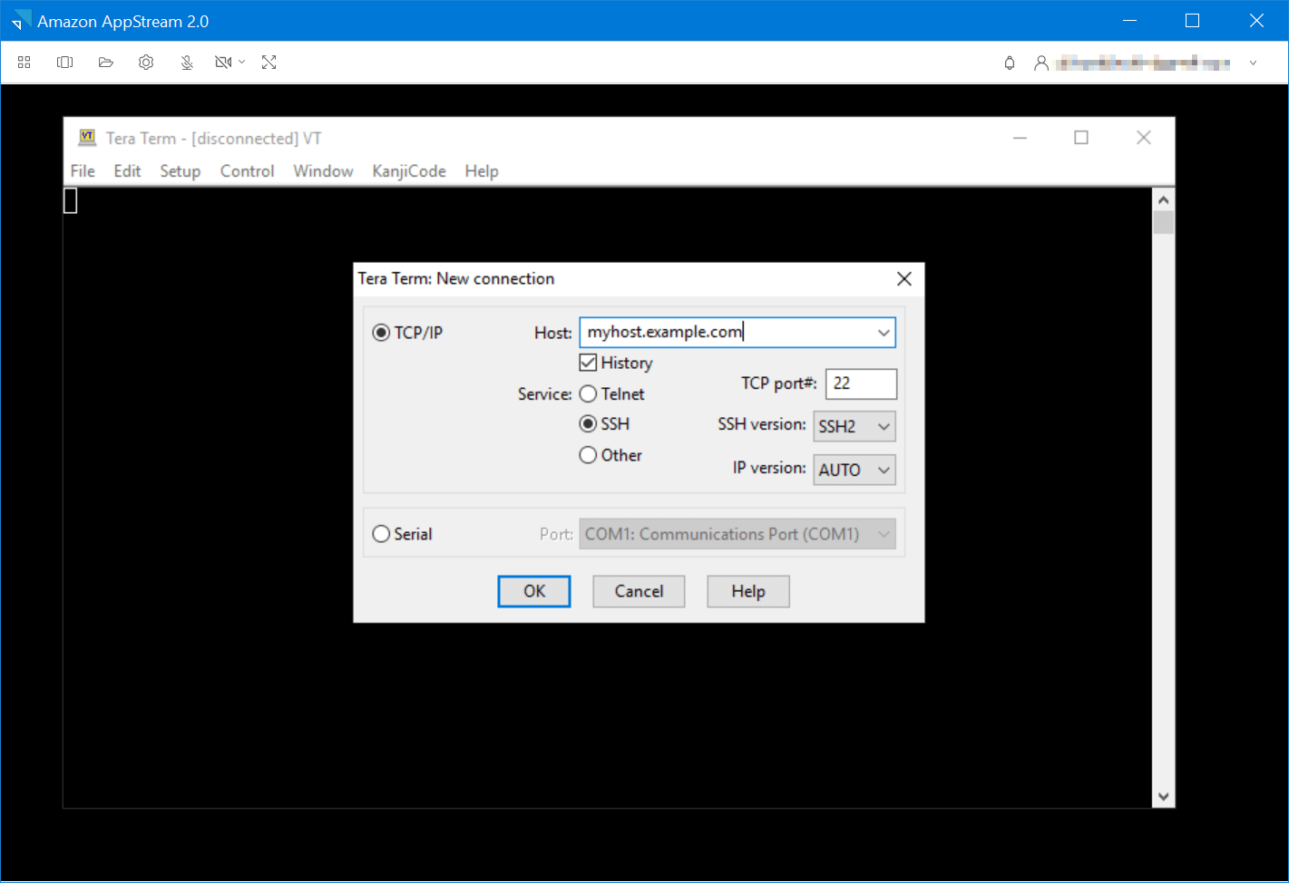The width and height of the screenshot is (1289, 883).
Task: Open the KanjiCode menu
Action: pyautogui.click(x=409, y=171)
